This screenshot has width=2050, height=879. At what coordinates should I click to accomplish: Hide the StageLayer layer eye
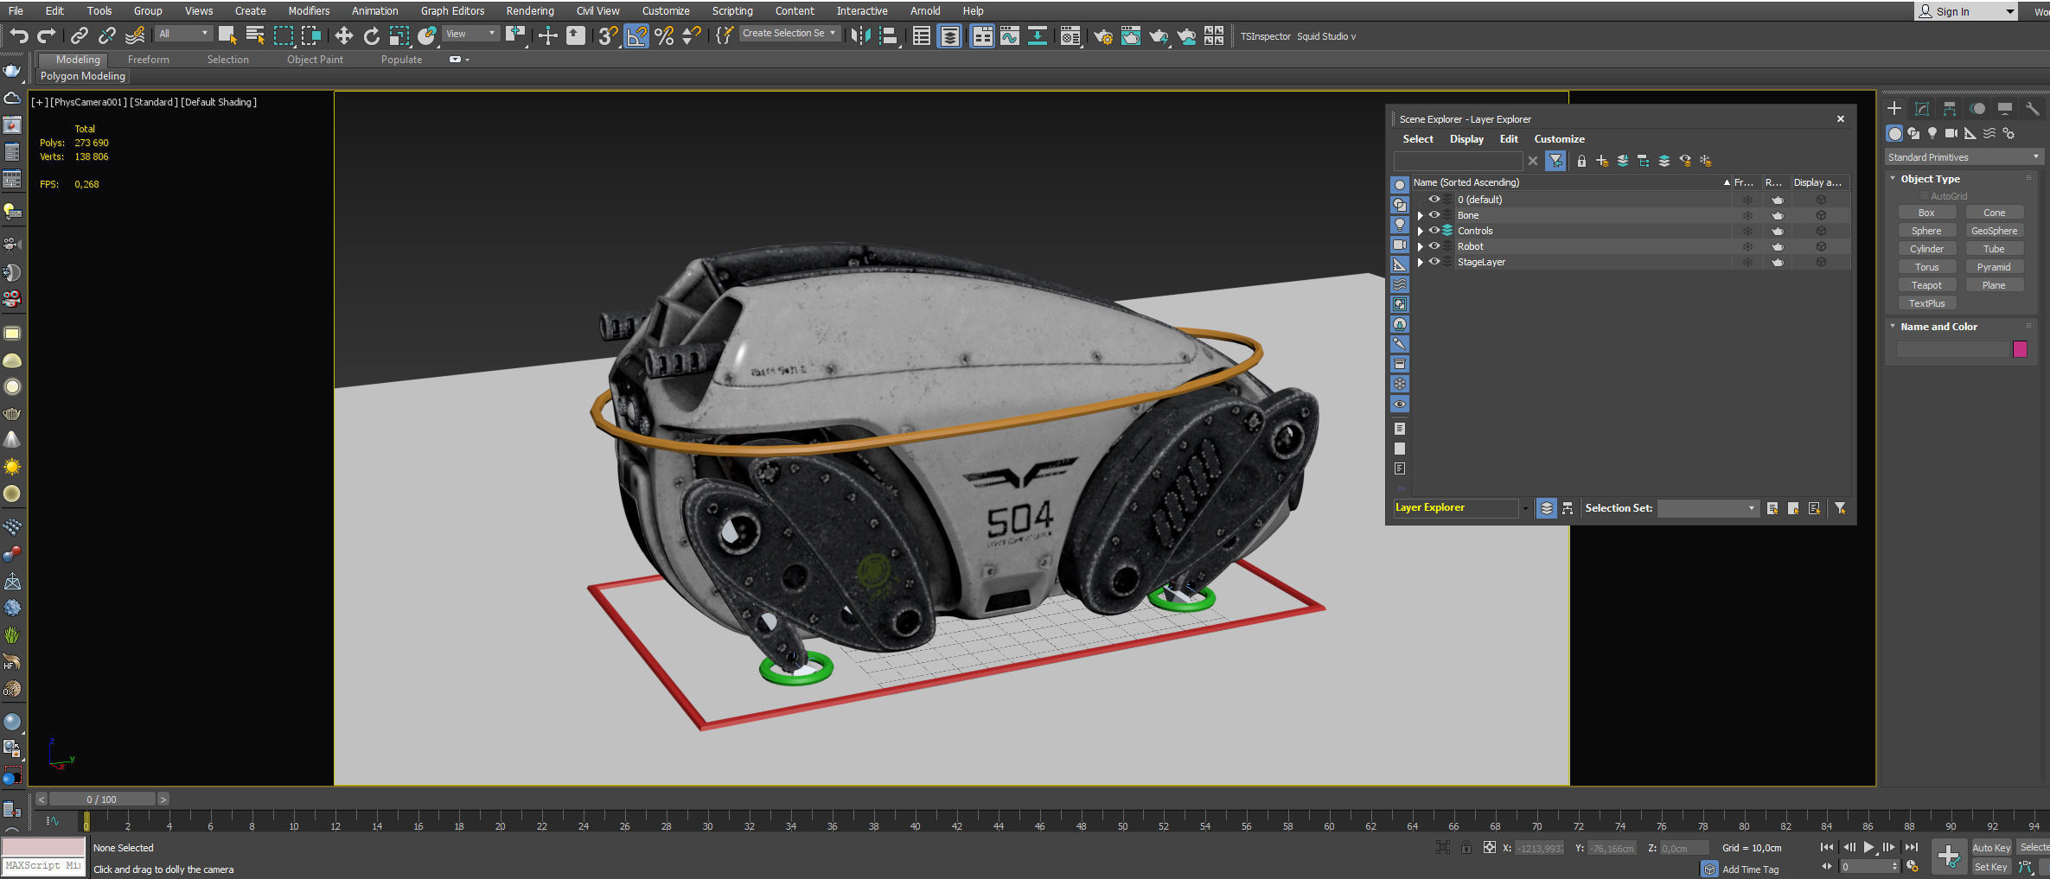click(1434, 262)
